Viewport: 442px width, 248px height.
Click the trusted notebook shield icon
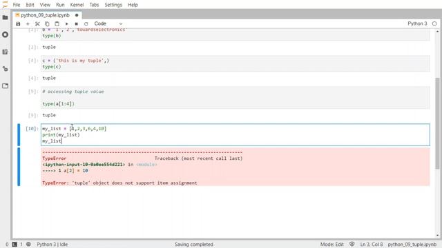click(x=352, y=245)
